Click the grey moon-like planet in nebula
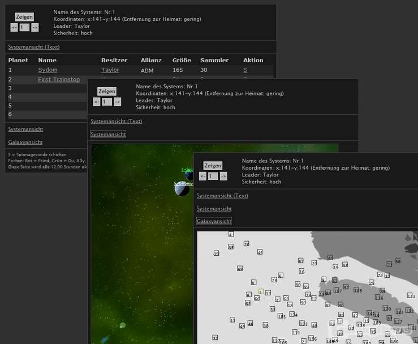Screen dimensions: 418x344 (x=182, y=190)
